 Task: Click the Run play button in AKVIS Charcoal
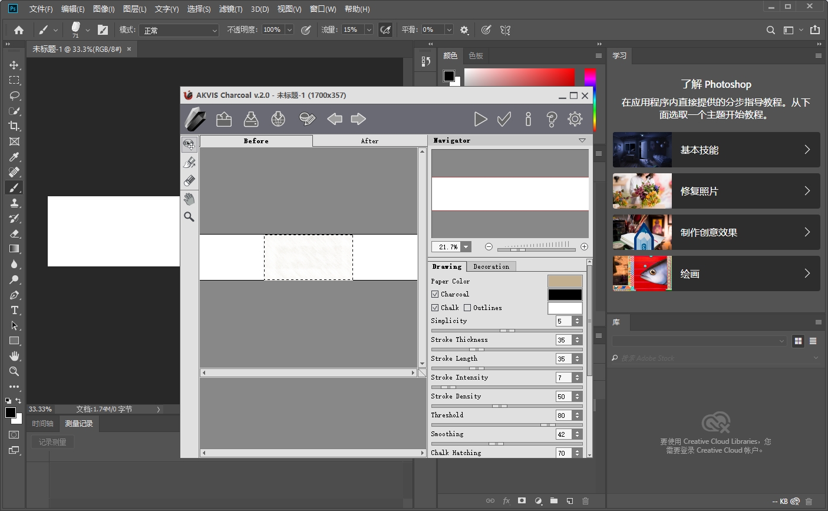pyautogui.click(x=480, y=120)
